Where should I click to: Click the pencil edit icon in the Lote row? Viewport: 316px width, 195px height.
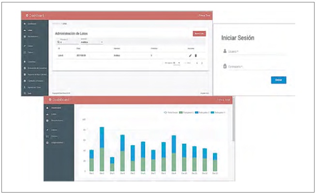(190, 56)
